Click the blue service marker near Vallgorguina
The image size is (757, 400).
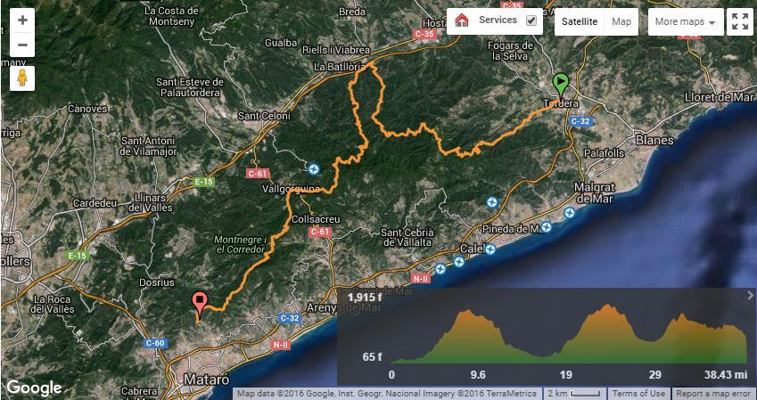click(x=314, y=168)
